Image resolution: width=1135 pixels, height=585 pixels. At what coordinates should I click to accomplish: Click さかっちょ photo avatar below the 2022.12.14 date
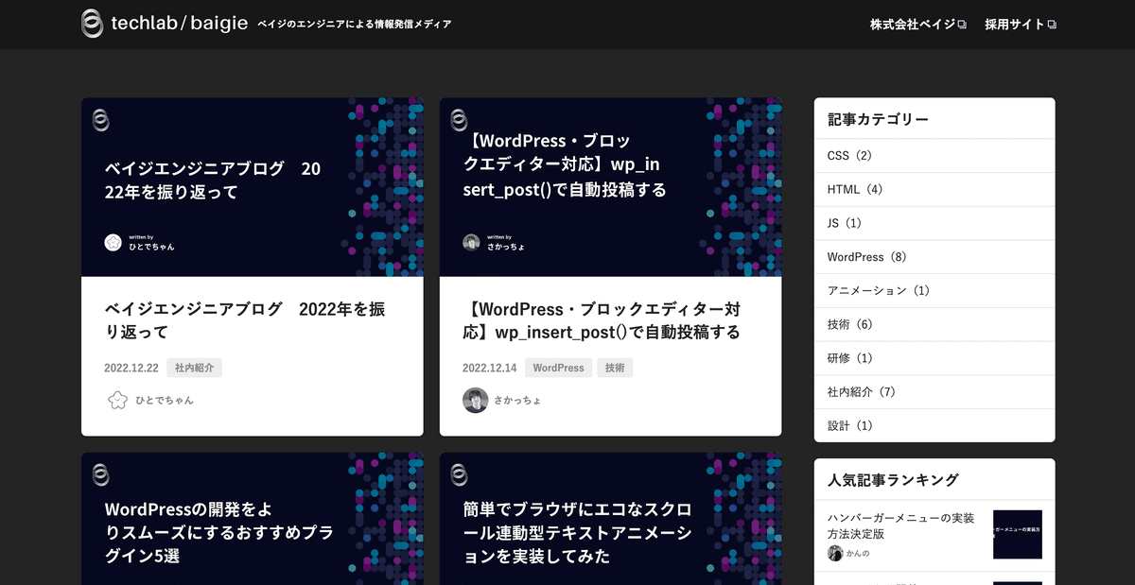475,400
